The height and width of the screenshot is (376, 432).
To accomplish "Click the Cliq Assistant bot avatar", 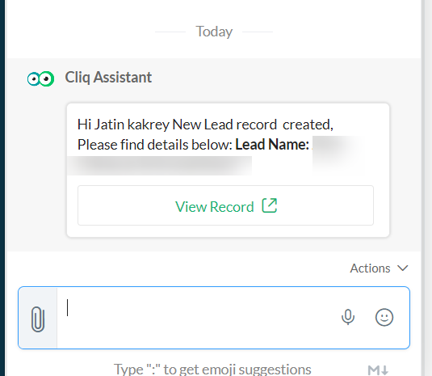I will (40, 79).
